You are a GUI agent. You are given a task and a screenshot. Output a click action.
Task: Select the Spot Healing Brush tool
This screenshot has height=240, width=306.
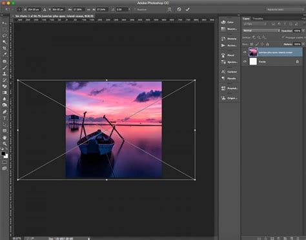[x=5, y=61]
